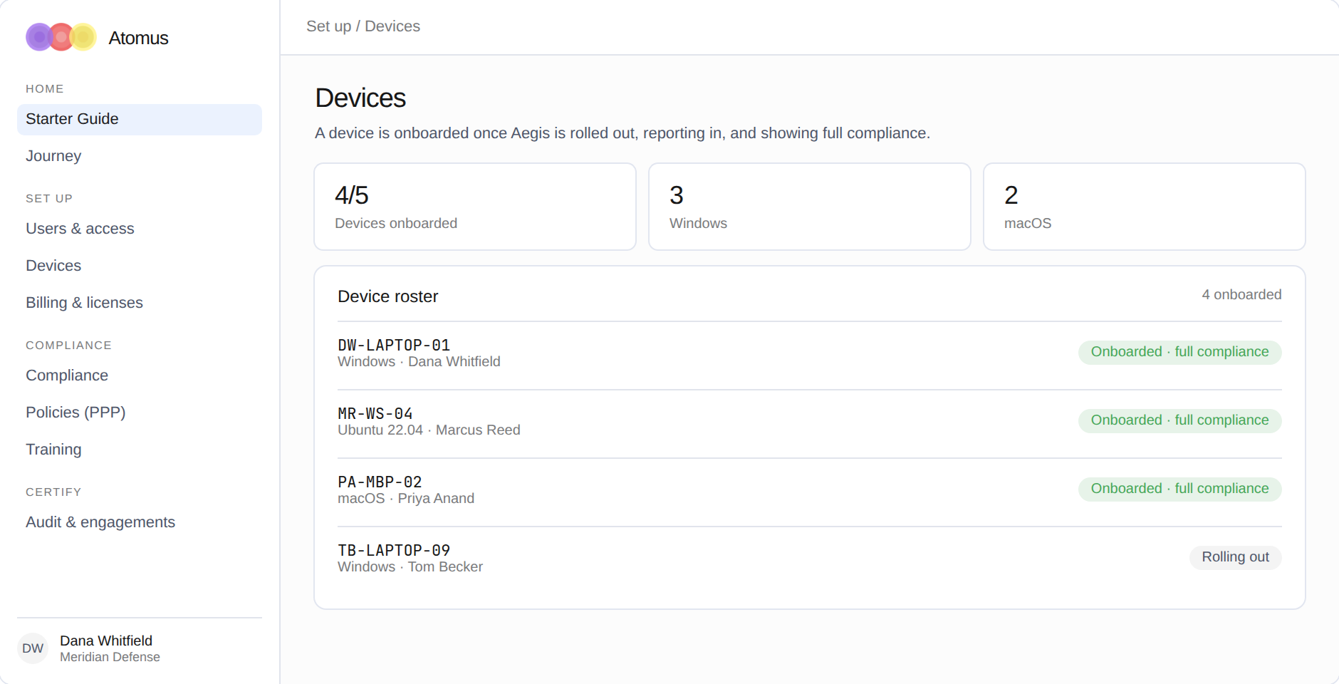
Task: Click Meridian Defense organization name
Action: pos(110,657)
